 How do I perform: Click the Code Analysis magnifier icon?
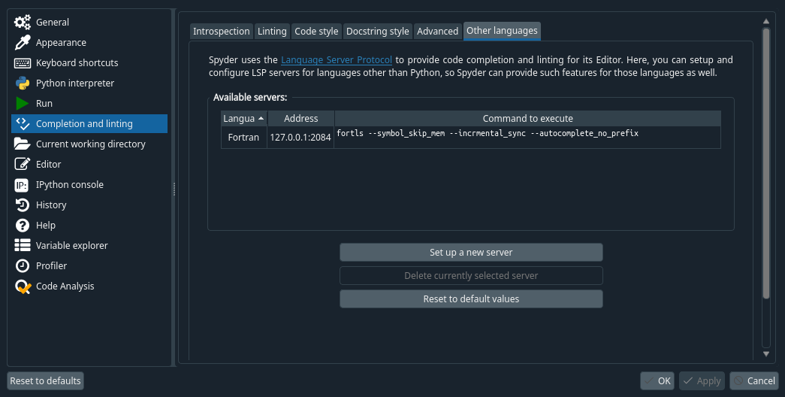(23, 286)
